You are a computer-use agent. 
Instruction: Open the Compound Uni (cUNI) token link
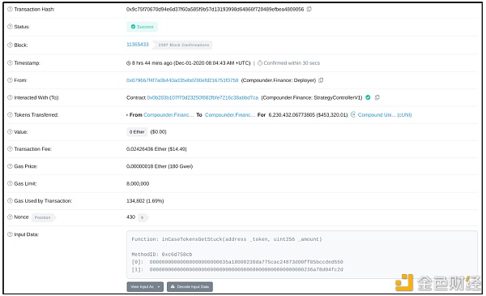[x=385, y=115]
